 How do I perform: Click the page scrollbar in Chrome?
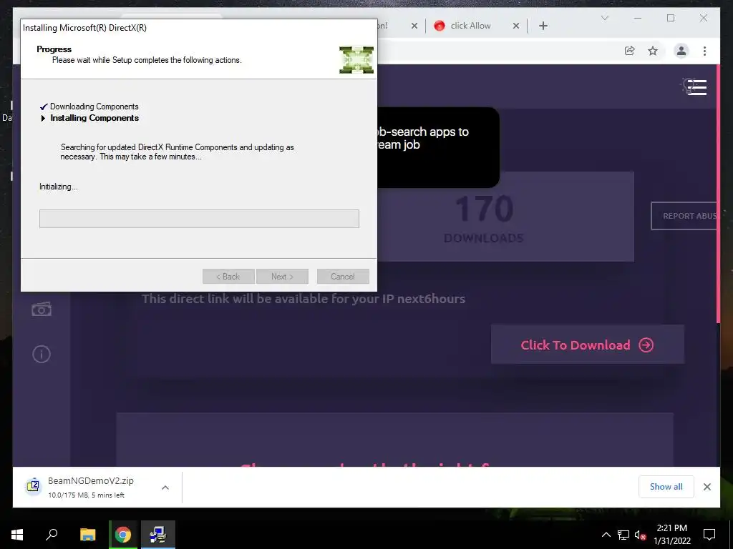718,193
